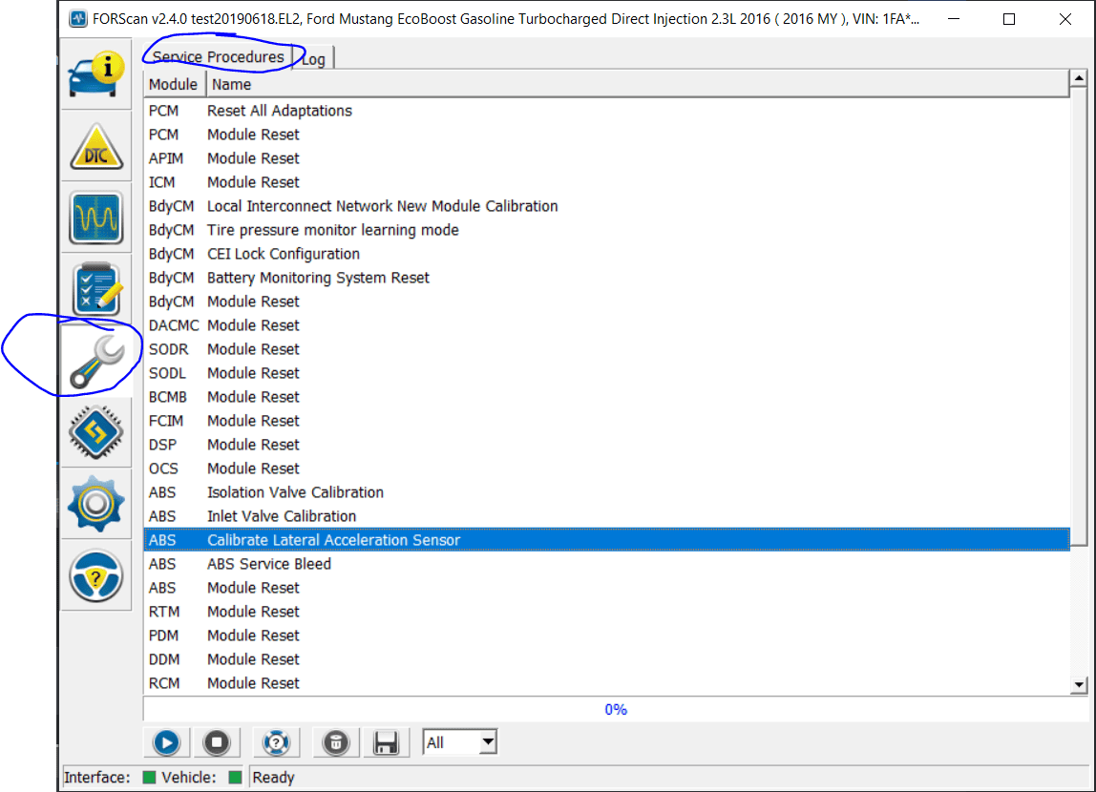Select PCM Reset All Adaptations
Viewport: 1096px width, 792px height.
point(607,111)
